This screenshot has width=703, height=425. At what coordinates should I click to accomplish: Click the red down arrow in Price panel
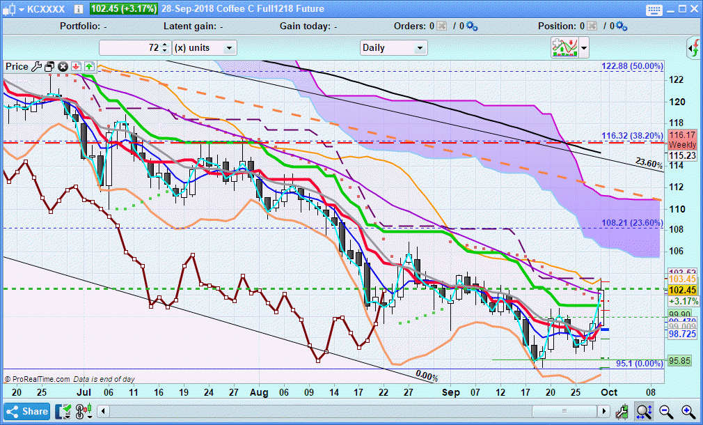pyautogui.click(x=76, y=67)
